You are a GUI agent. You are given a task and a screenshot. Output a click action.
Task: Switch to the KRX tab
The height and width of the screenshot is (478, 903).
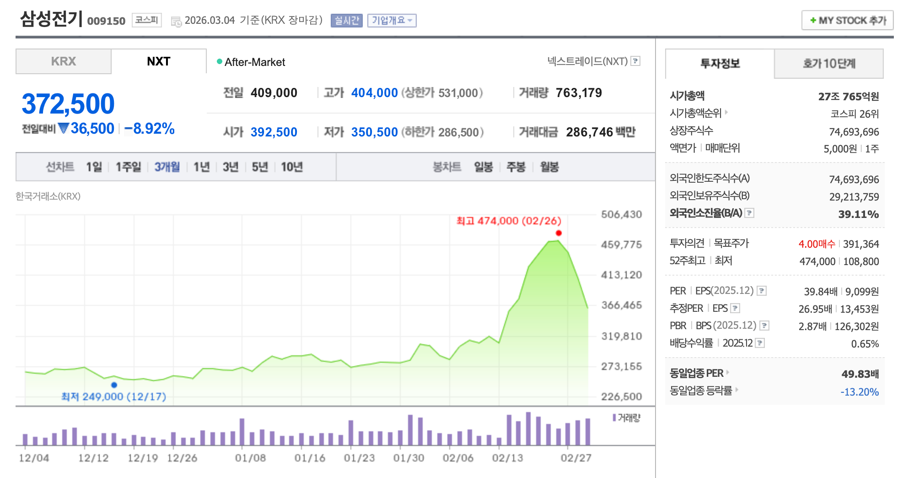point(64,61)
